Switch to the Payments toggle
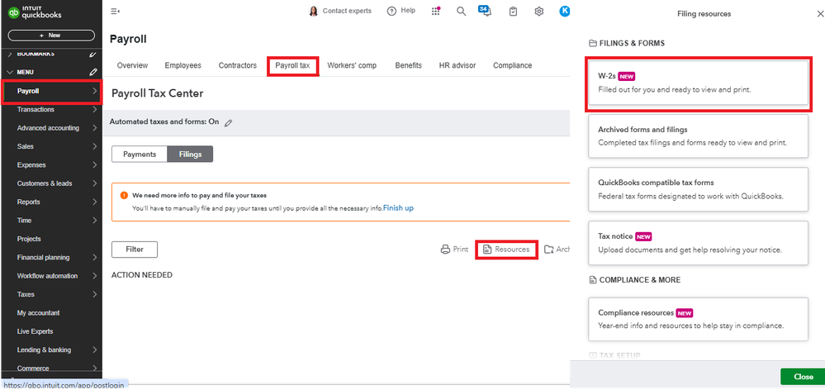 coord(140,155)
